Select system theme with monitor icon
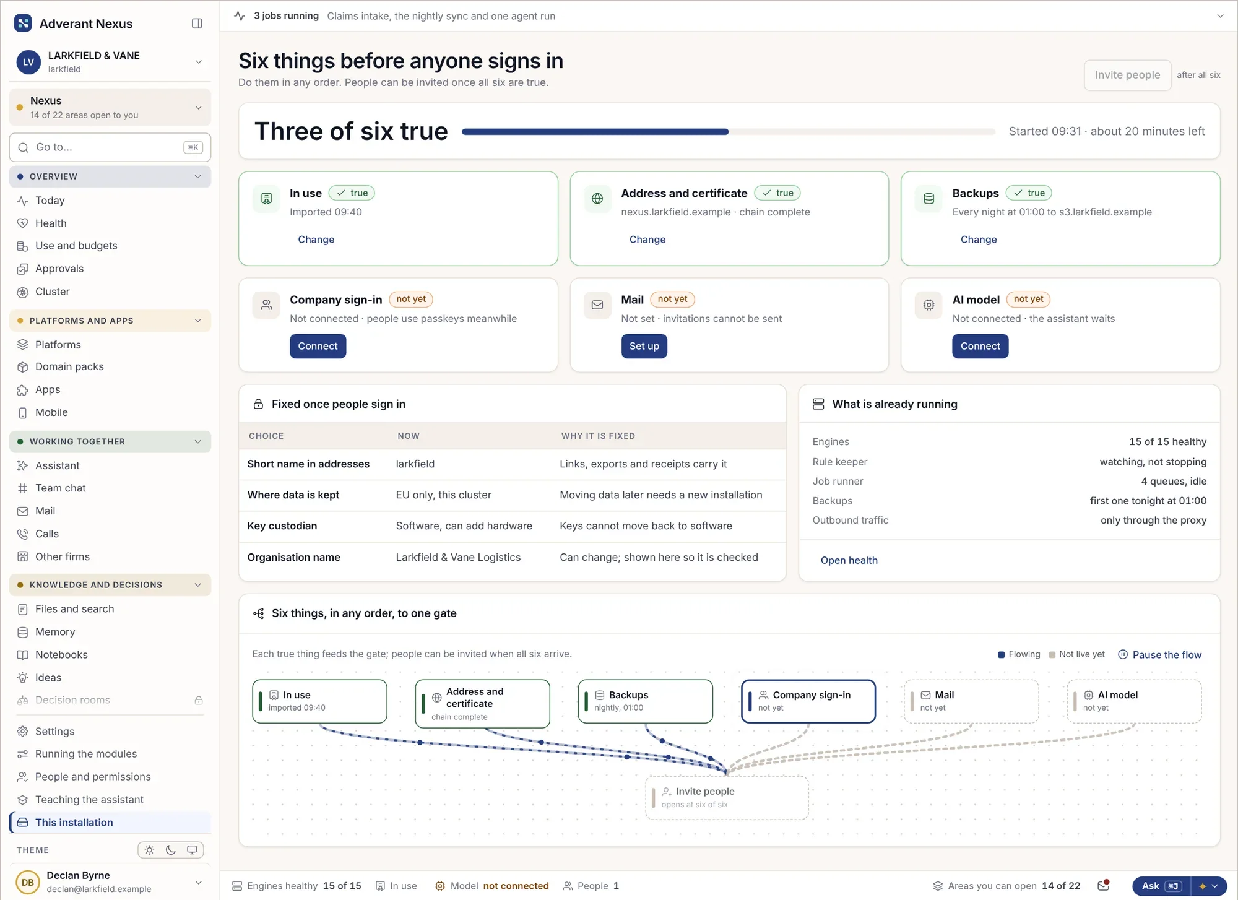This screenshot has width=1238, height=900. tap(192, 850)
